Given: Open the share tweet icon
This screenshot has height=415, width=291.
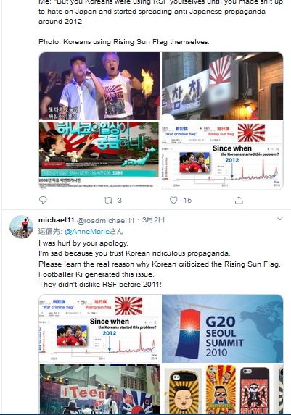Looking at the screenshot, I should [x=239, y=200].
